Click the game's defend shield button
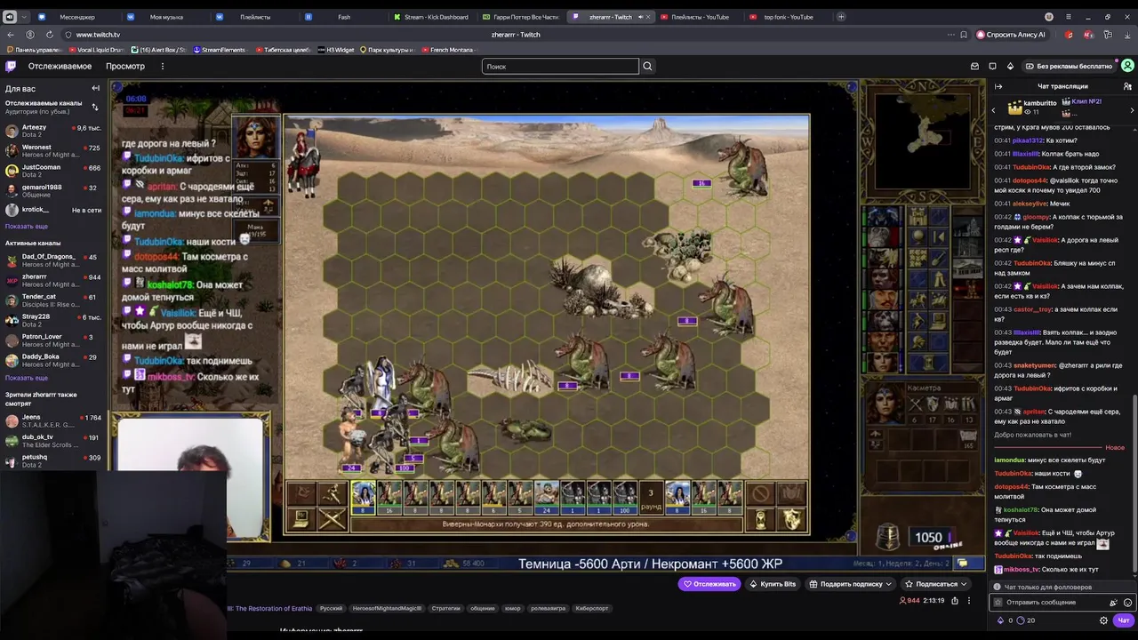 point(791,519)
